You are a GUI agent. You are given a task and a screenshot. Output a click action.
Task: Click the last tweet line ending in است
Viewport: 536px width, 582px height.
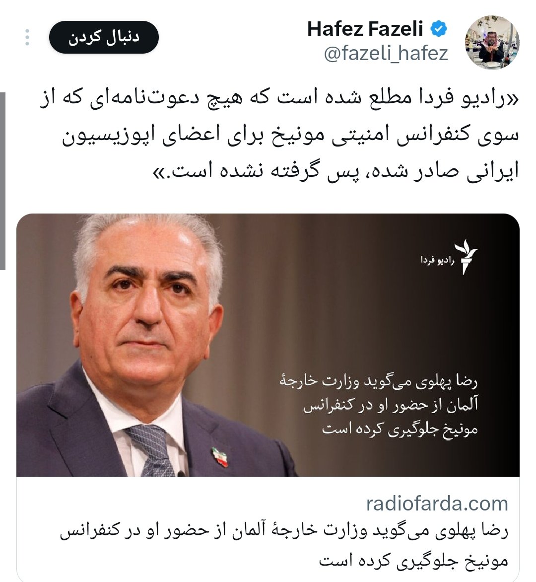point(335,171)
